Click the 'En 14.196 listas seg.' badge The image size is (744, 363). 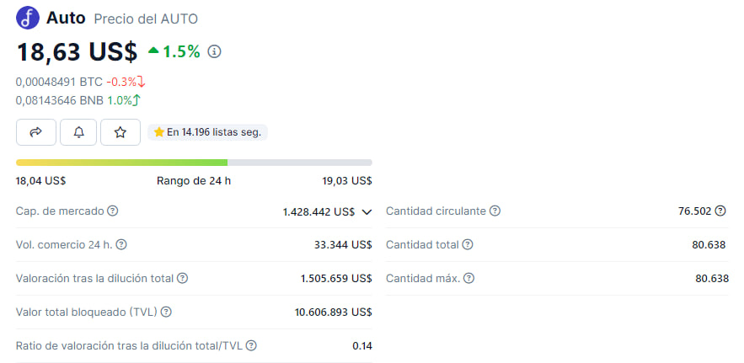coord(207,132)
